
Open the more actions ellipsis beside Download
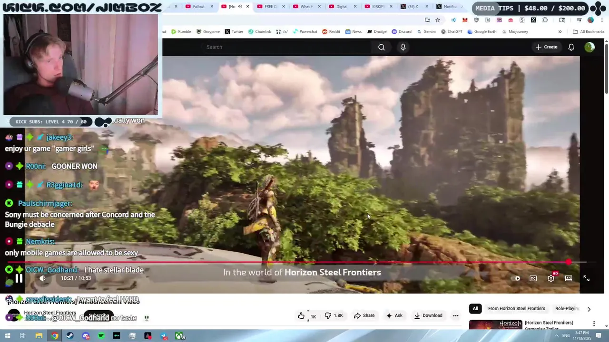click(x=455, y=315)
